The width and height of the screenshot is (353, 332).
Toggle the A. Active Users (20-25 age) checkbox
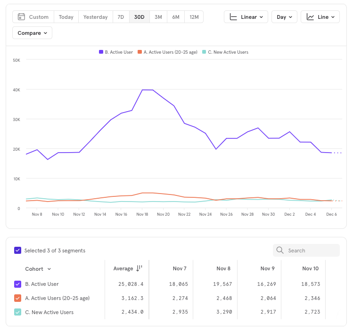[x=18, y=298]
